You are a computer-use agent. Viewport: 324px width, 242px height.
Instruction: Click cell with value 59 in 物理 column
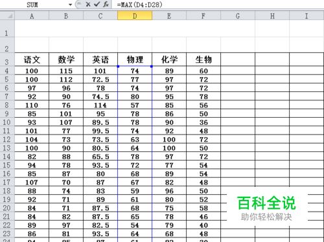click(135, 191)
